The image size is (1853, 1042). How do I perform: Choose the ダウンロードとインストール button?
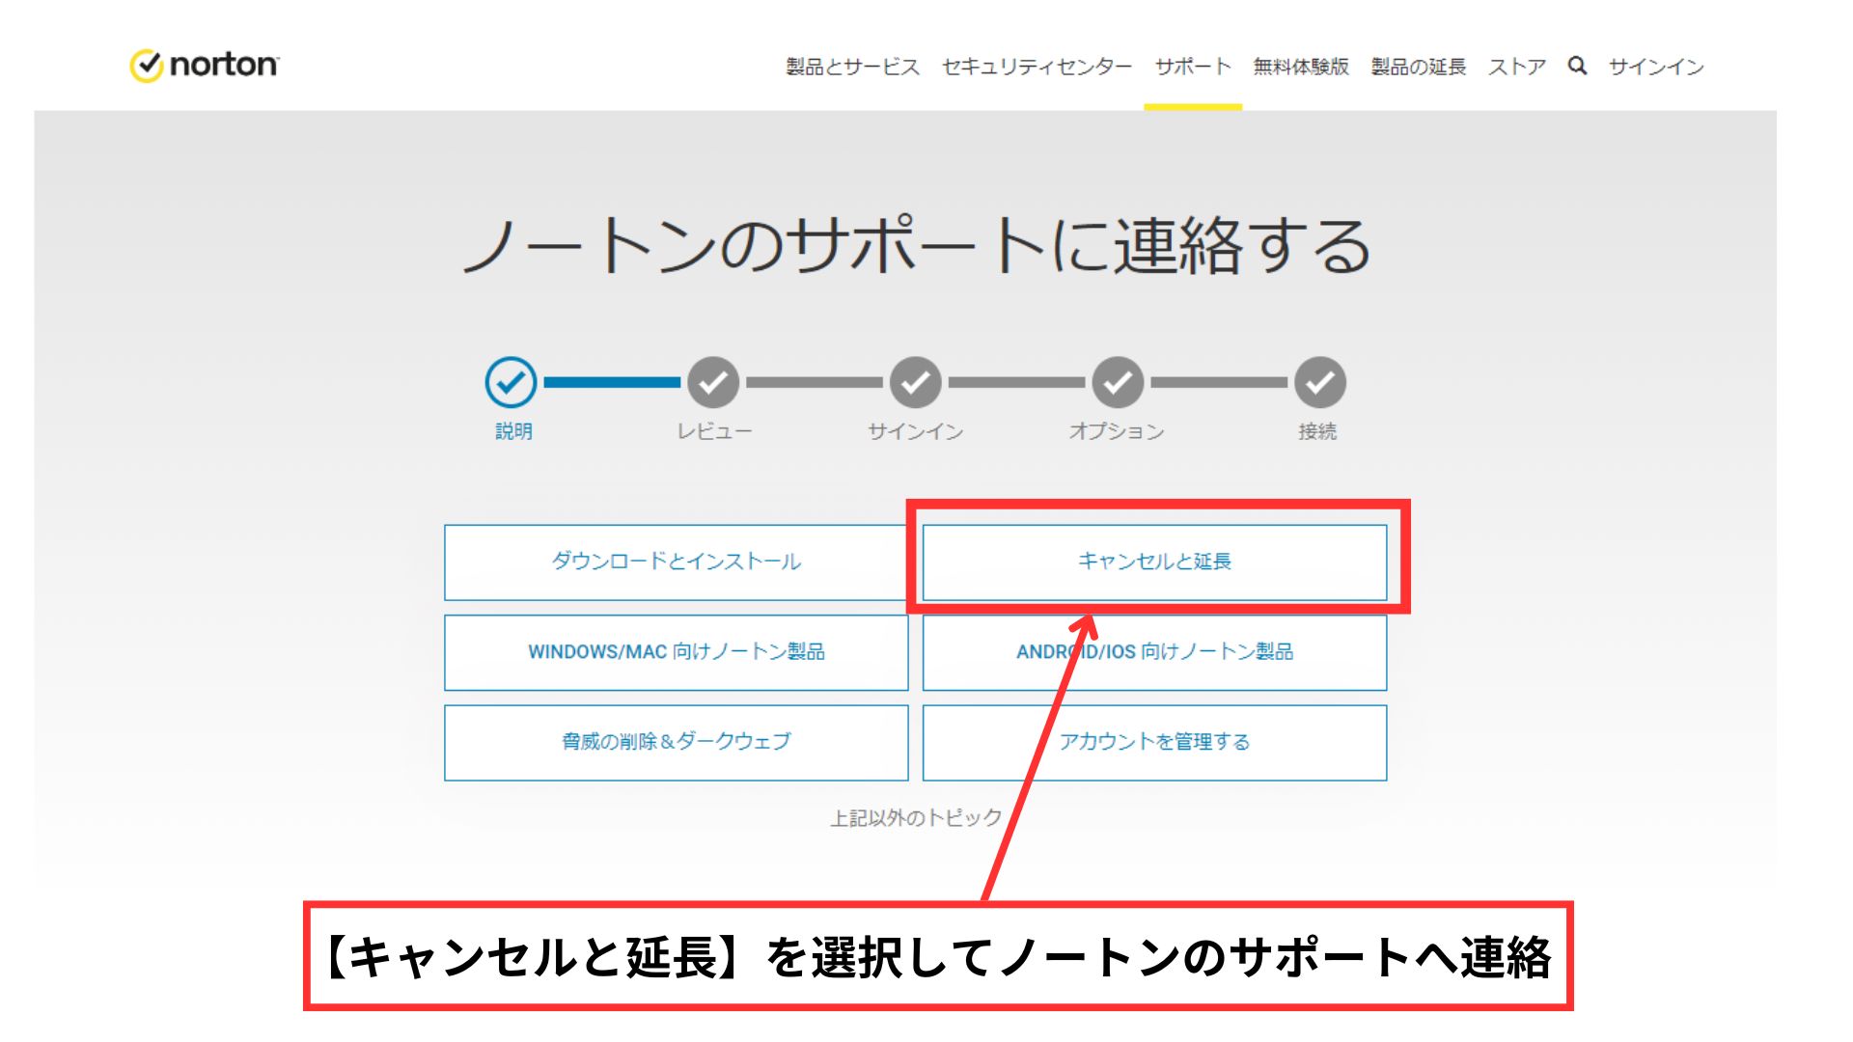[x=676, y=562]
